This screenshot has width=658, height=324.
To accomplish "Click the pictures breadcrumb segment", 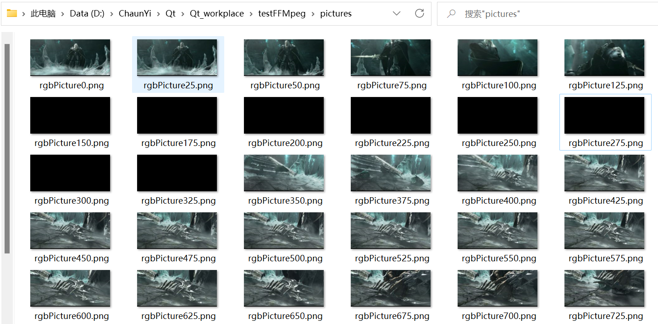I will point(336,14).
